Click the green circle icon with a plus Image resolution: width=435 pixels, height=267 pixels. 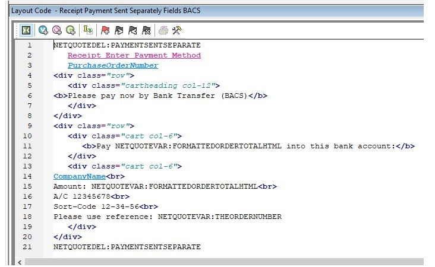(x=71, y=30)
